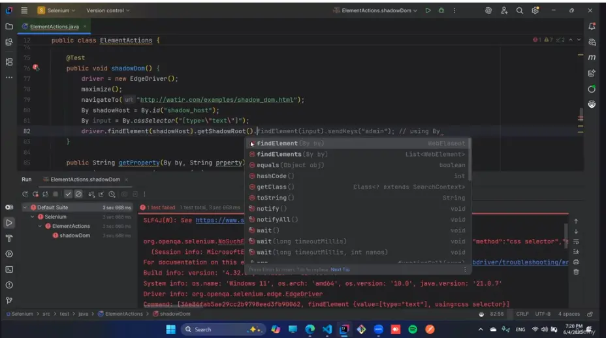Open the AI chat tool window in right sidebar
The width and height of the screenshot is (606, 338).
point(592,42)
